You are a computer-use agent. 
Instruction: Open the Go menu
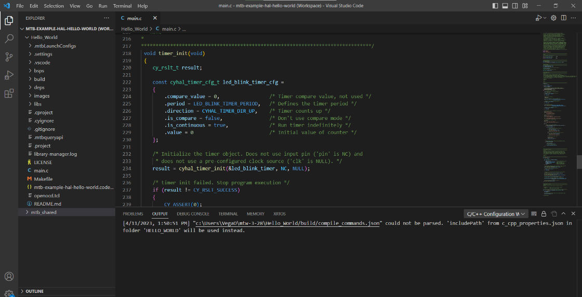(89, 6)
